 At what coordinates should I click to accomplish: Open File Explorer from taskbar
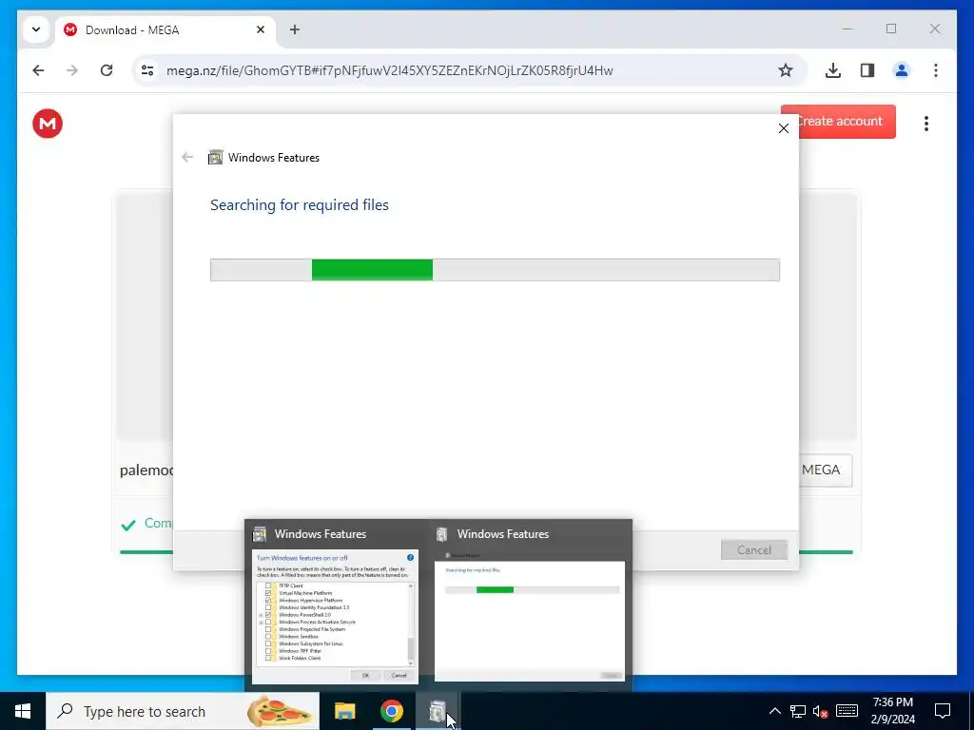tap(344, 711)
